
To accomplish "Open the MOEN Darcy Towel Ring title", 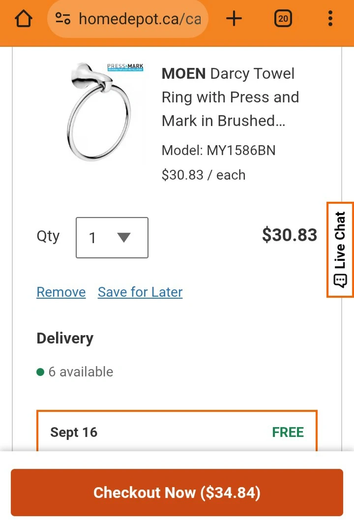I will [230, 97].
